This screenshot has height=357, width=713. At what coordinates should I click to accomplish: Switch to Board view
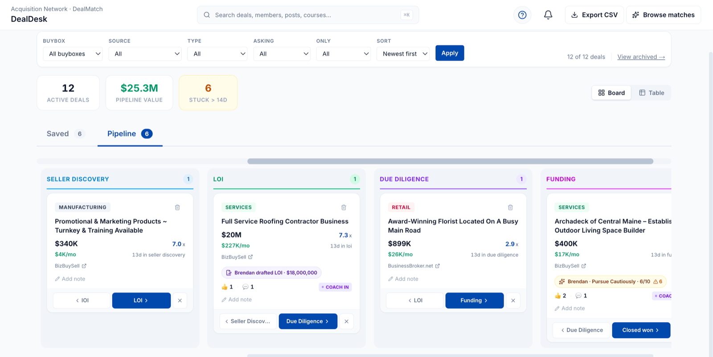coord(611,93)
